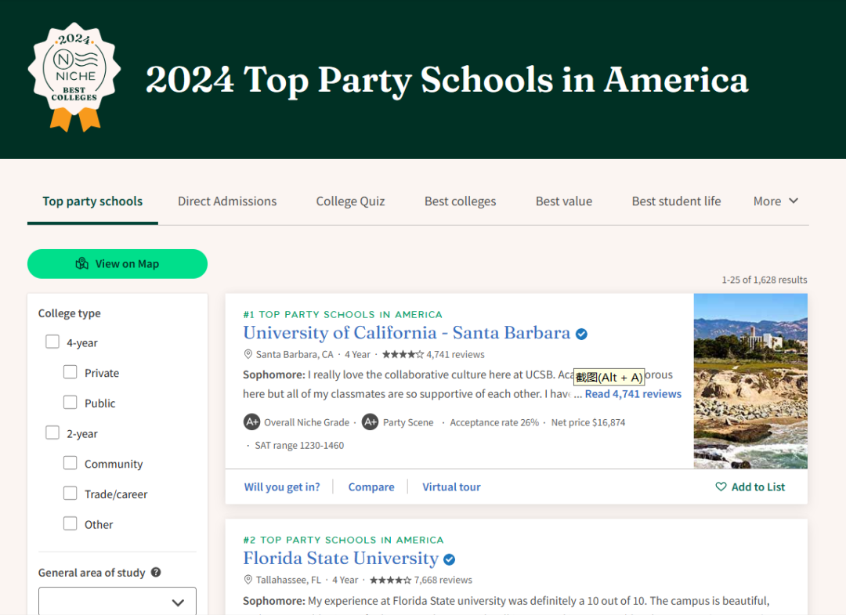This screenshot has width=846, height=615.
Task: Open the General area of study dropdown
Action: 117,602
